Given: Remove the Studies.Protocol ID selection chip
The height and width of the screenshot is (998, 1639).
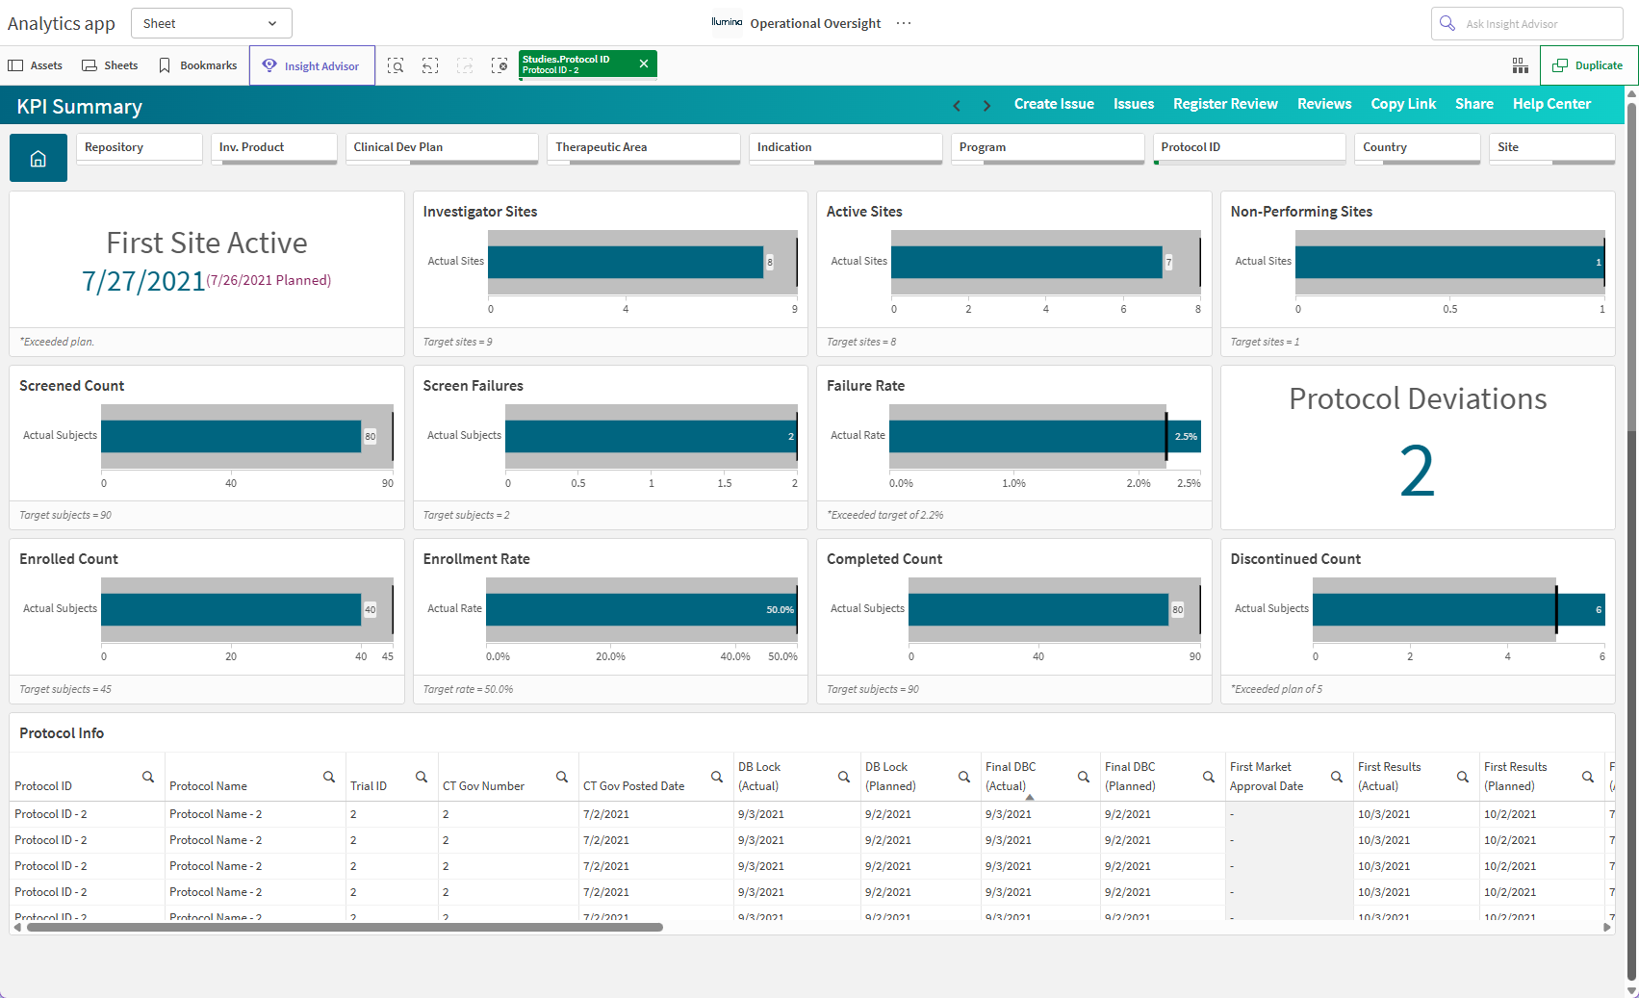Looking at the screenshot, I should (x=644, y=64).
